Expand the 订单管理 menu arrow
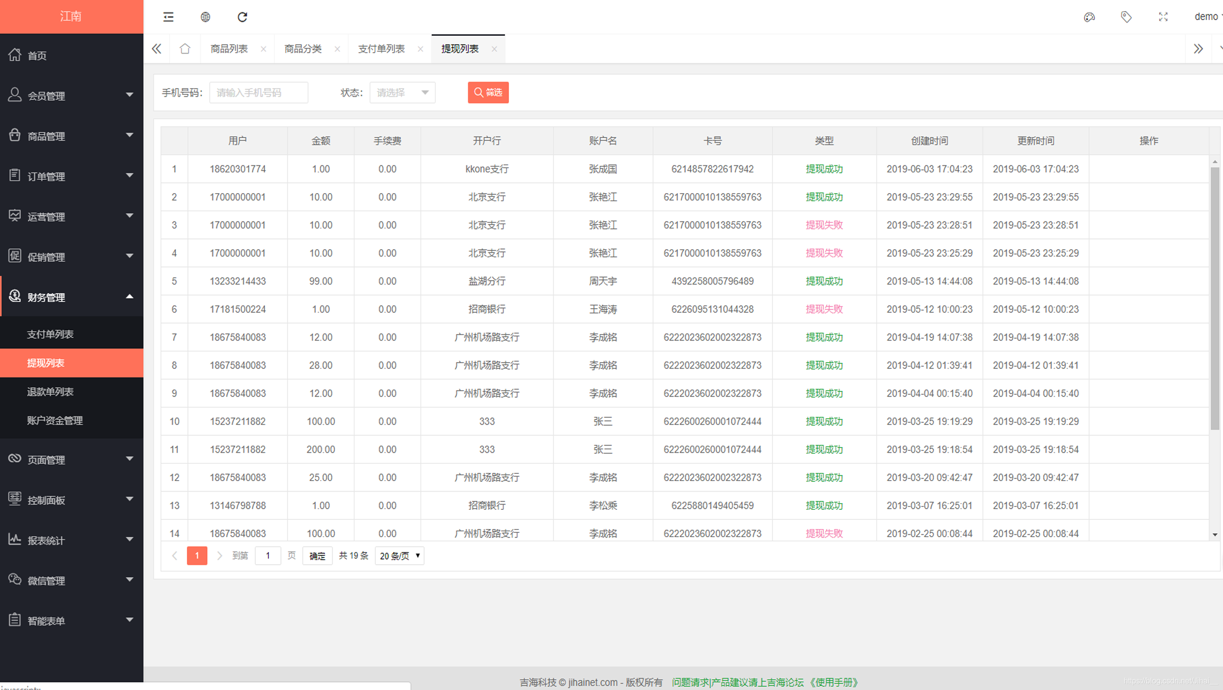 click(x=129, y=175)
